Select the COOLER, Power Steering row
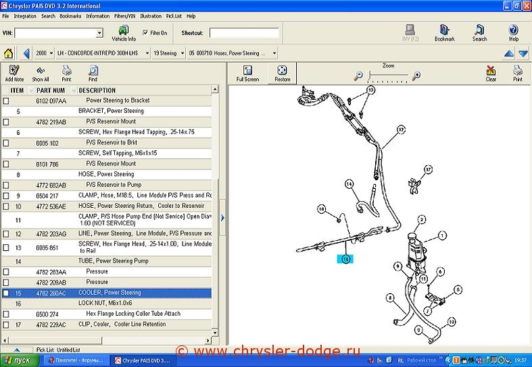This screenshot has height=367, width=532. [107, 293]
